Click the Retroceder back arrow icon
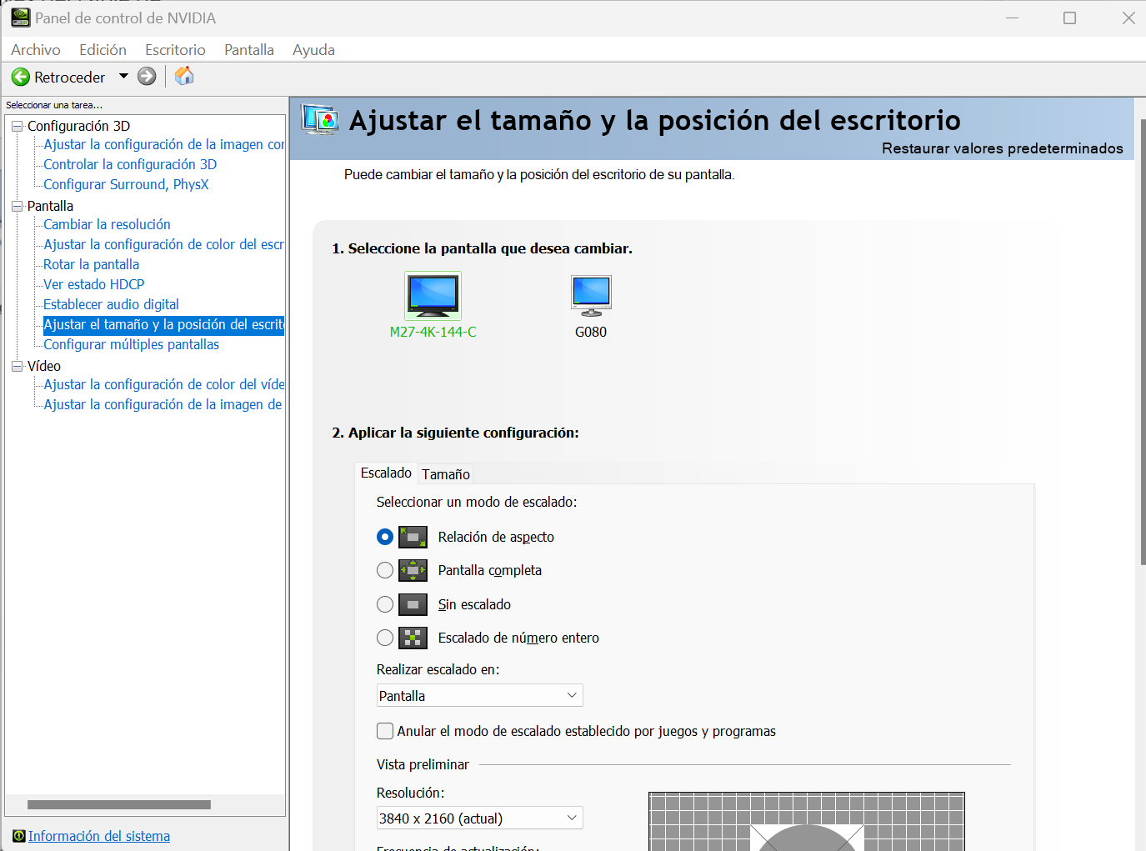This screenshot has width=1146, height=851. [21, 77]
